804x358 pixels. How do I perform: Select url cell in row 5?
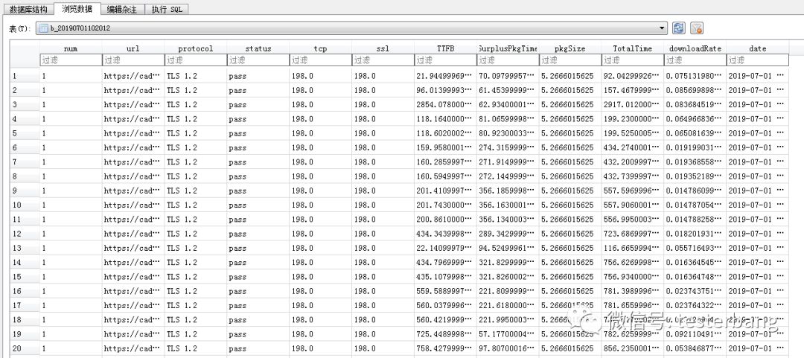coord(133,133)
